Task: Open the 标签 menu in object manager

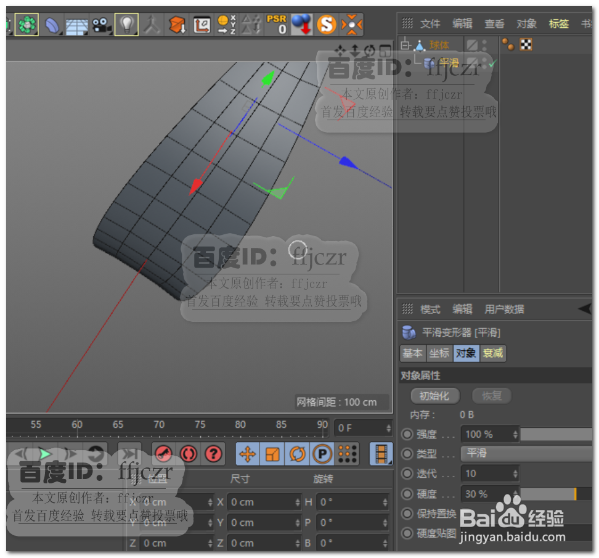Action: click(558, 24)
